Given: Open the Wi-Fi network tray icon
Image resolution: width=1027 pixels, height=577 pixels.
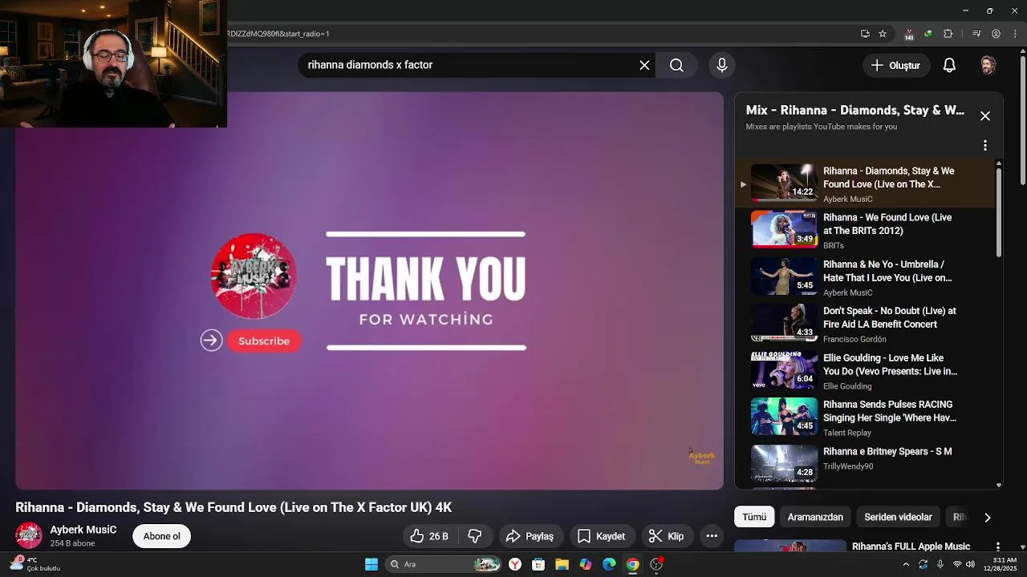Looking at the screenshot, I should click(956, 564).
